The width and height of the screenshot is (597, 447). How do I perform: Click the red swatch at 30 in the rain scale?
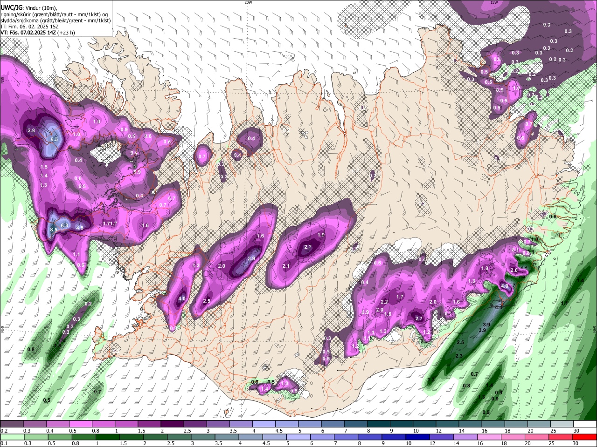(584, 437)
